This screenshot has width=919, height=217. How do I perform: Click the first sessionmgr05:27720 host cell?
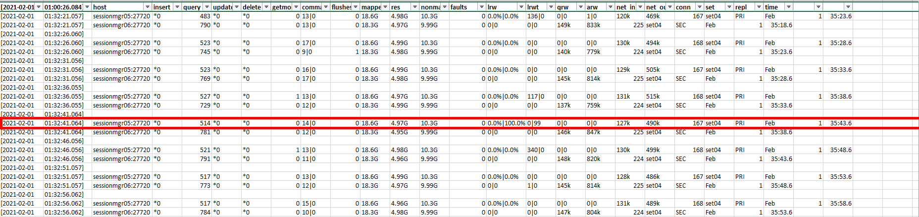tap(121, 16)
